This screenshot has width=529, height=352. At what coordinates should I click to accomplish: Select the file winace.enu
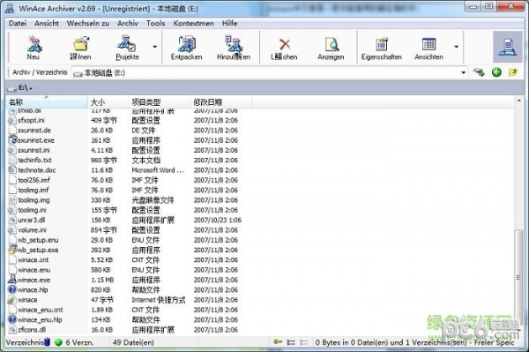click(x=34, y=270)
